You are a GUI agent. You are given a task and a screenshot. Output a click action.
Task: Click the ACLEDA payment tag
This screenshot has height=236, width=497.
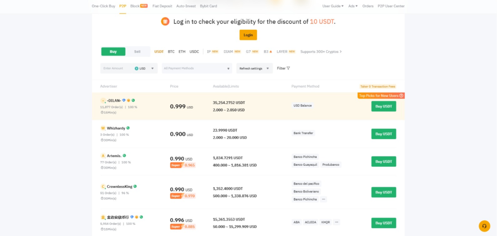point(310,222)
